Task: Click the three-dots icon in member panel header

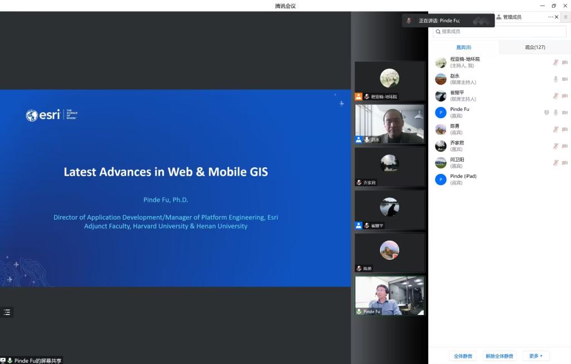Action: coord(550,17)
